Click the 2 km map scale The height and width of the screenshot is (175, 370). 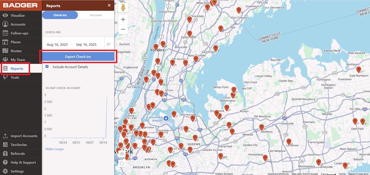[328, 174]
